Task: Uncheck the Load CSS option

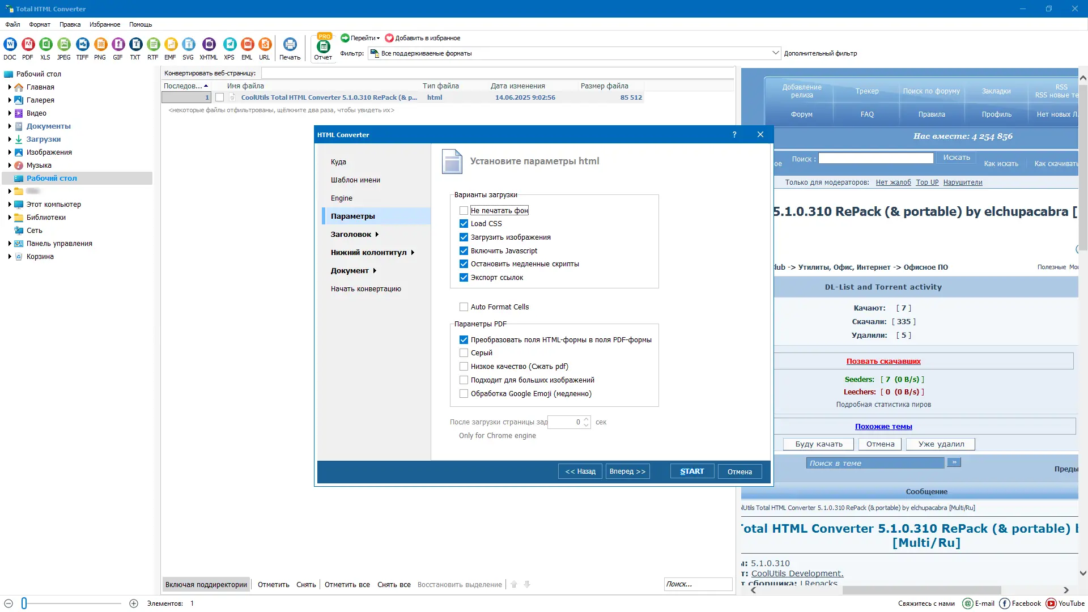Action: point(464,224)
